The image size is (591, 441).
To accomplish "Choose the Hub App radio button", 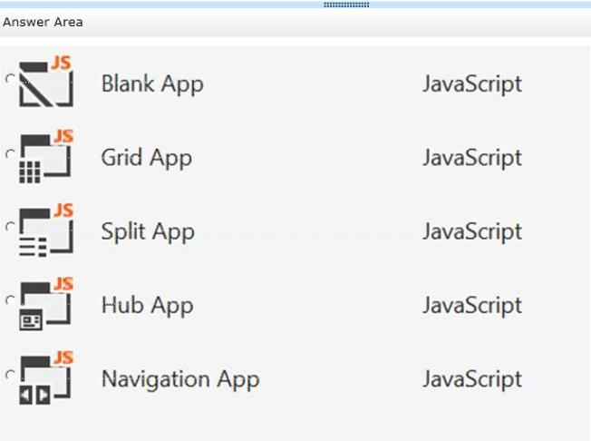I will [x=10, y=300].
